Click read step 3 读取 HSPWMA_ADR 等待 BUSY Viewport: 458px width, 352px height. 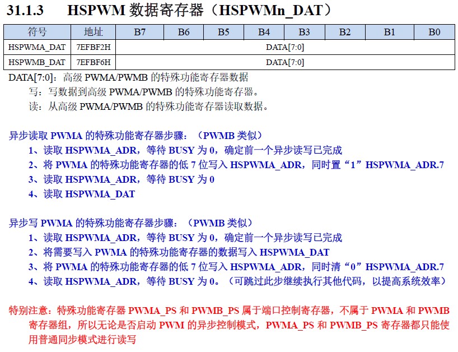(121, 179)
